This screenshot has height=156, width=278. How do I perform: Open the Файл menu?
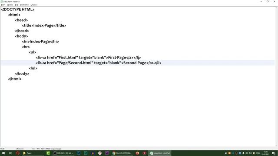point(3,5)
